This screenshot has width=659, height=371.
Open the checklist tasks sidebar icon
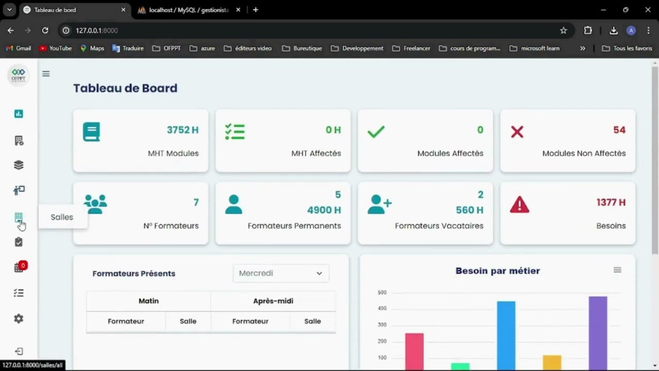pos(19,293)
